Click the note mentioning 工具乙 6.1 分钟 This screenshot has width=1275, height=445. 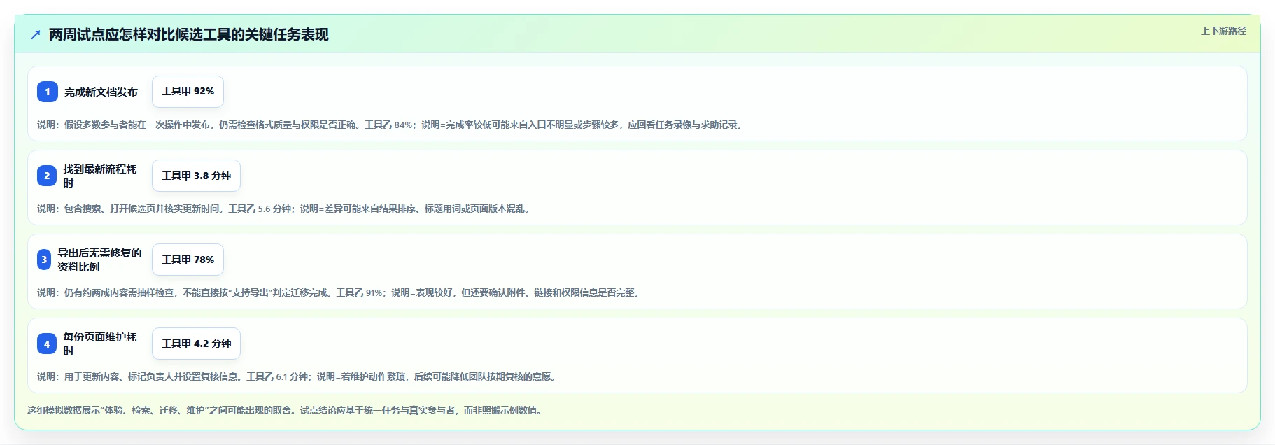(298, 376)
